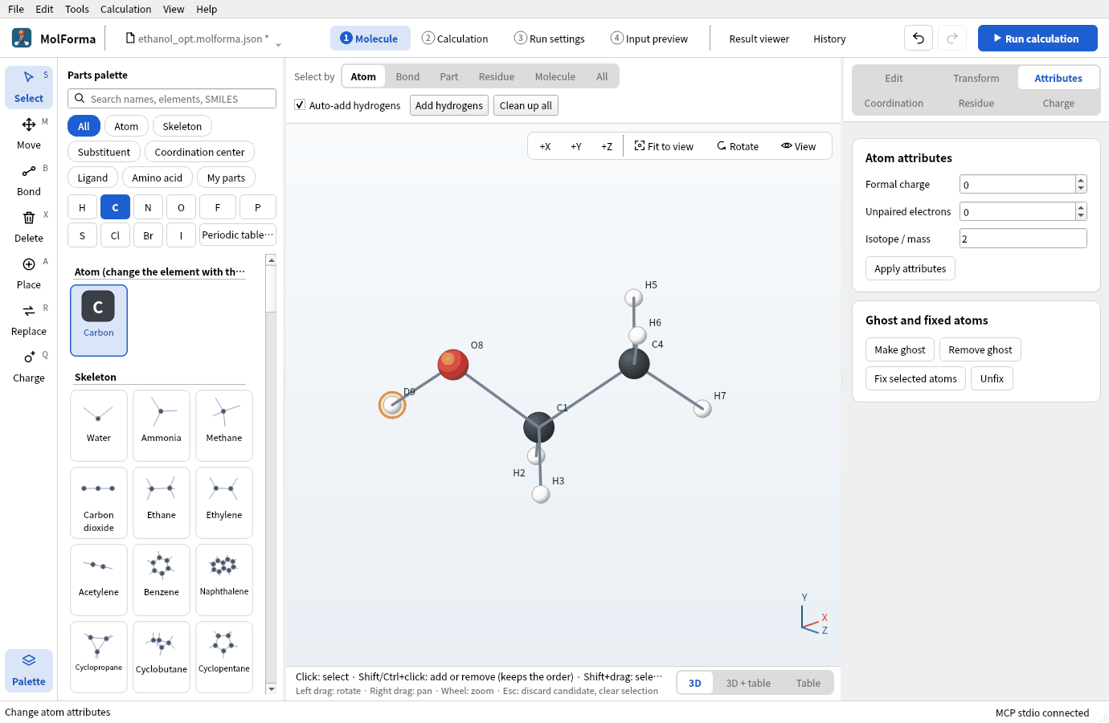Click the parts palette scrollbar down arrow
The image size is (1109, 723).
(x=271, y=688)
